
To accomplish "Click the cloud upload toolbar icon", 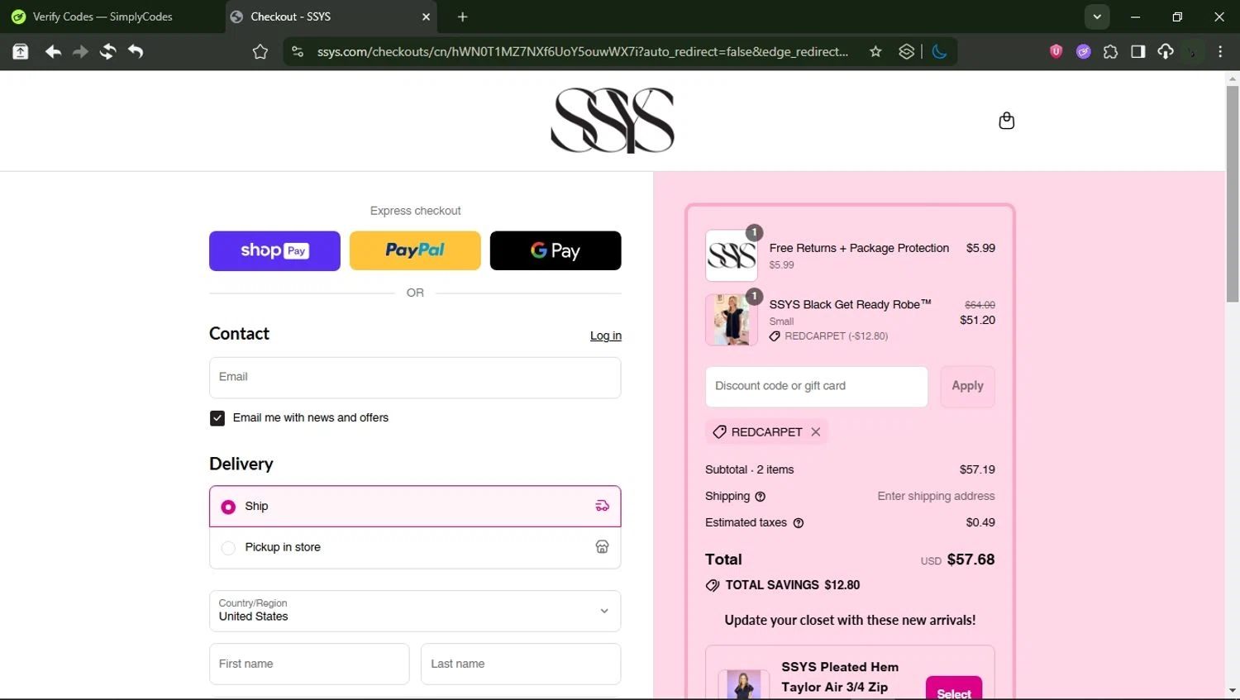I will coord(1165,51).
